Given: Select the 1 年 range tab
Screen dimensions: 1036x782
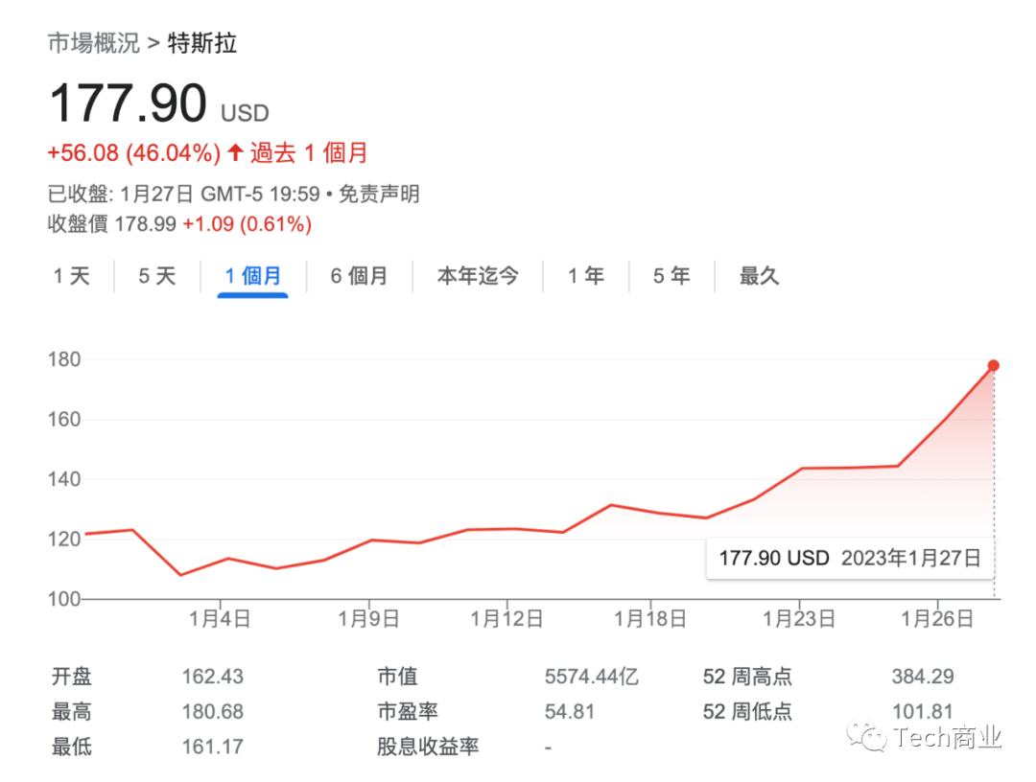Looking at the screenshot, I should [x=585, y=276].
